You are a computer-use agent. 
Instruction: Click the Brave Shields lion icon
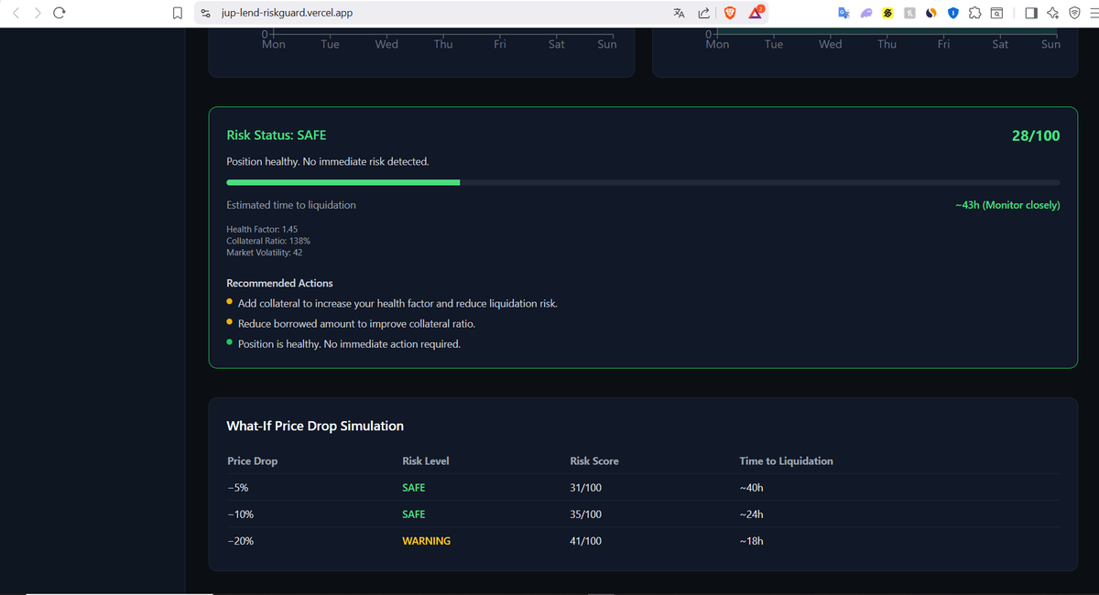729,13
